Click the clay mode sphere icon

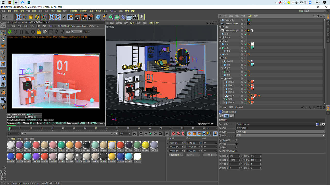[45, 32]
